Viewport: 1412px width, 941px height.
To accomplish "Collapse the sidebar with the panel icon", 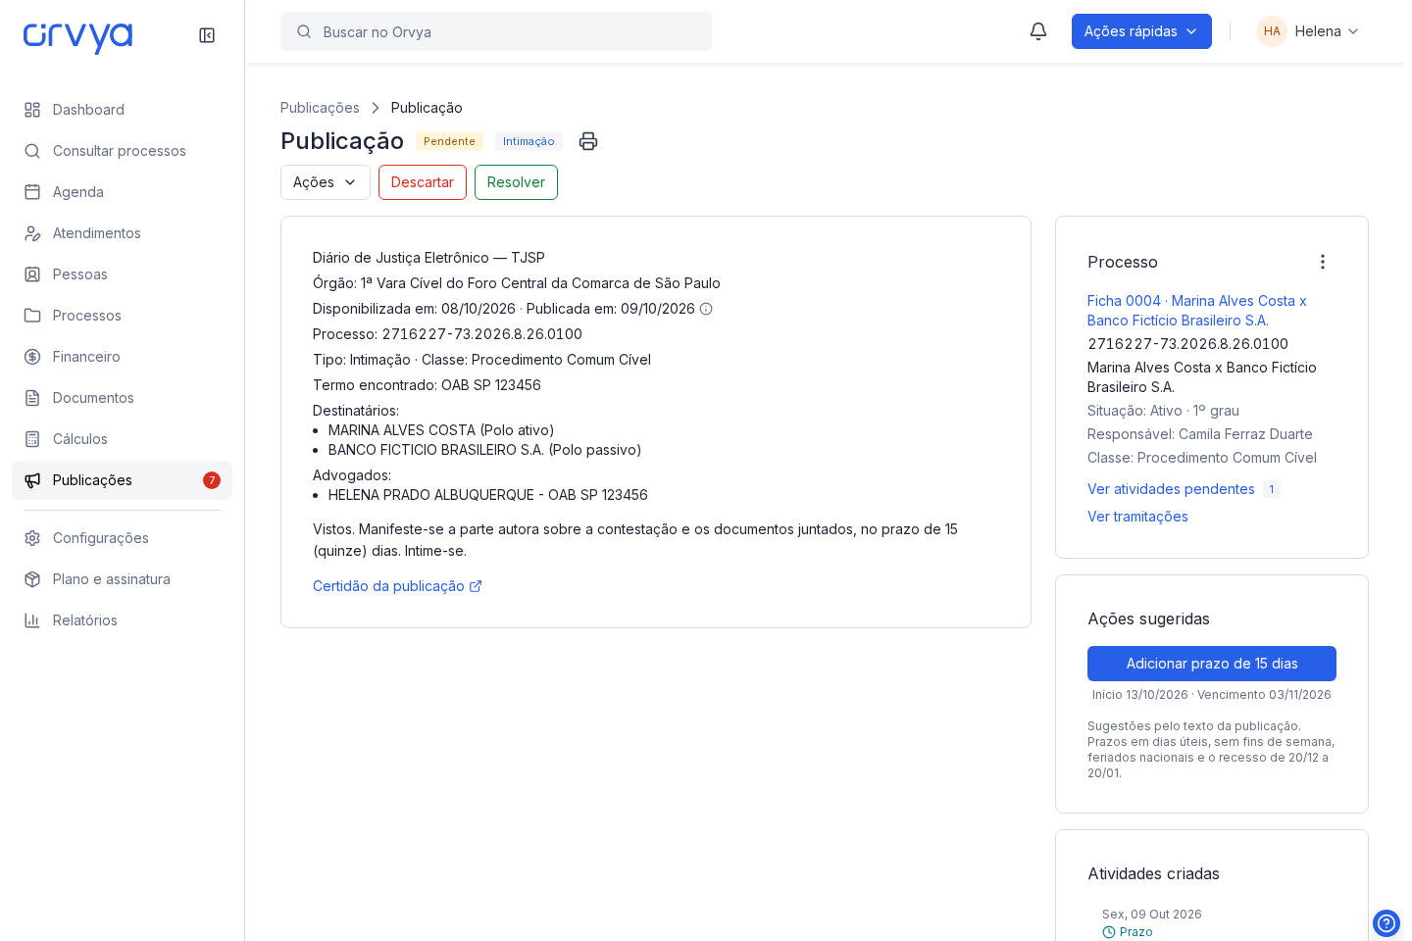I will (x=207, y=35).
